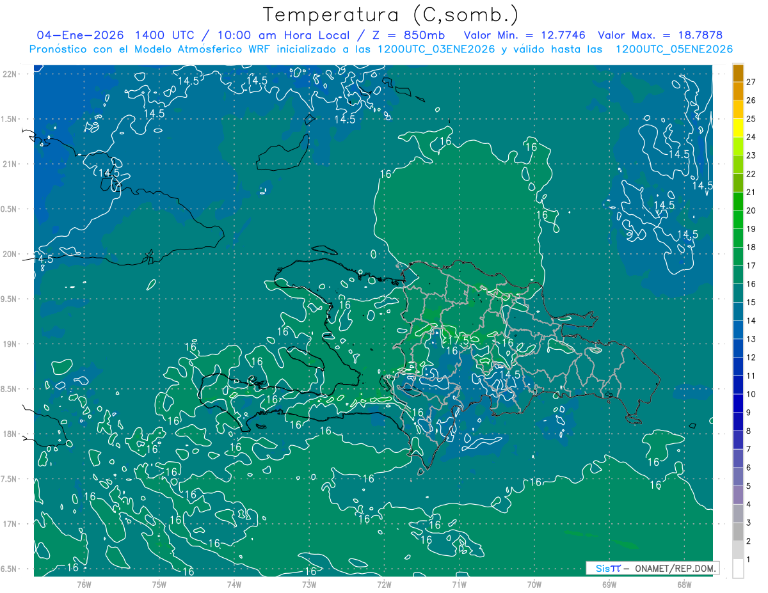Image resolution: width=768 pixels, height=593 pixels.
Task: Click the 17N latitude axis label
Action: pyautogui.click(x=10, y=524)
